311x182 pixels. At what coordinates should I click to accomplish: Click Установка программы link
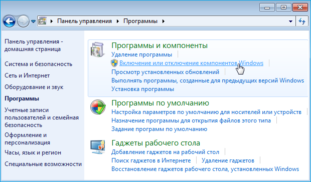tap(143, 89)
